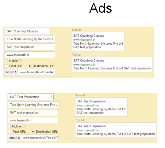Open http:// protocol dropdown in first ad
Viewport: 165px width, 148px height.
point(11,72)
